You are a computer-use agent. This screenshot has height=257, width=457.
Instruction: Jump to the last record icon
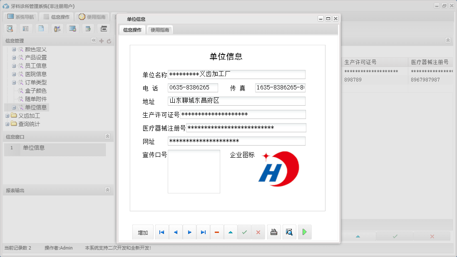[203, 232]
